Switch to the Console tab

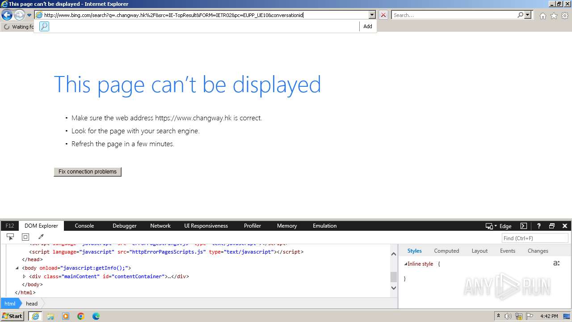click(84, 226)
